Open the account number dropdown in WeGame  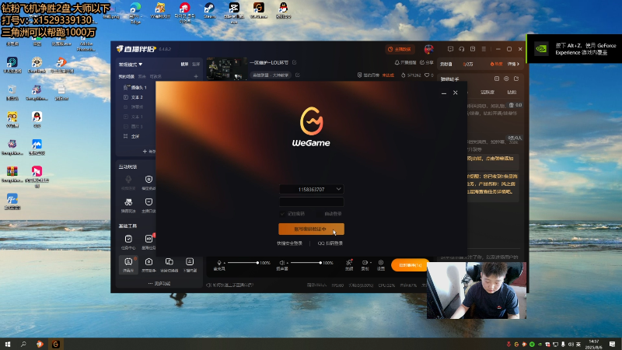pos(338,189)
